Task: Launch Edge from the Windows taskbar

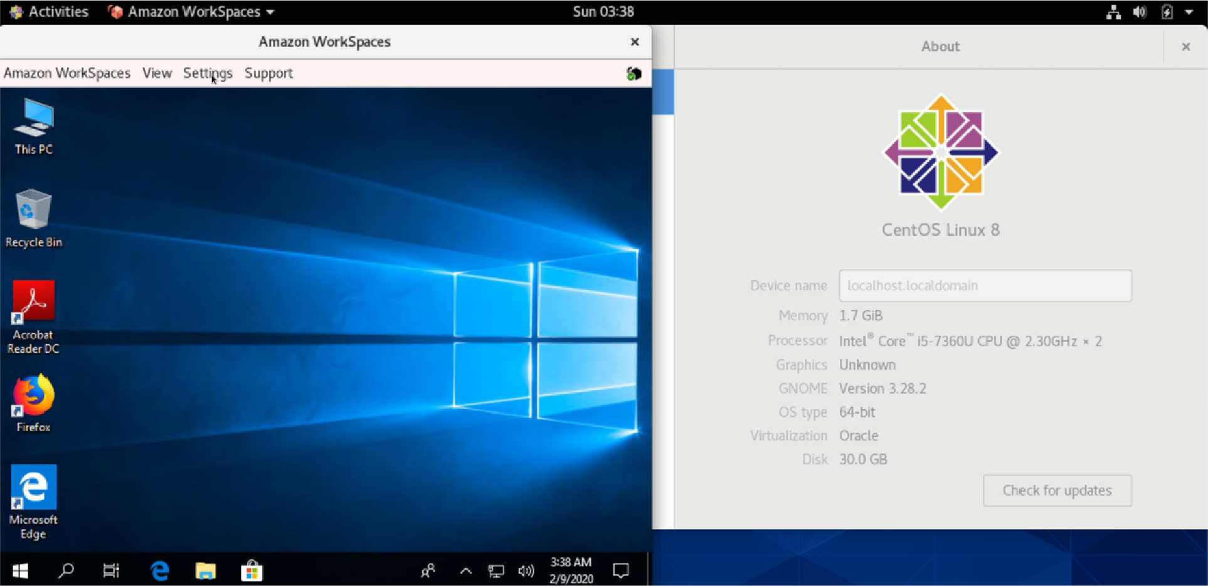Action: tap(160, 570)
